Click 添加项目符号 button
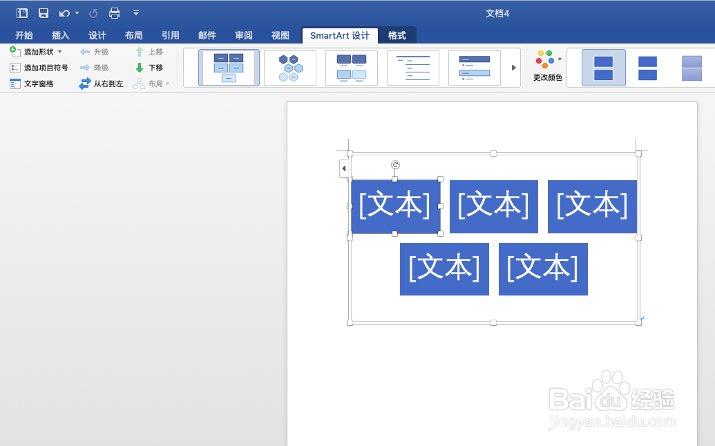This screenshot has width=715, height=446. coord(39,68)
